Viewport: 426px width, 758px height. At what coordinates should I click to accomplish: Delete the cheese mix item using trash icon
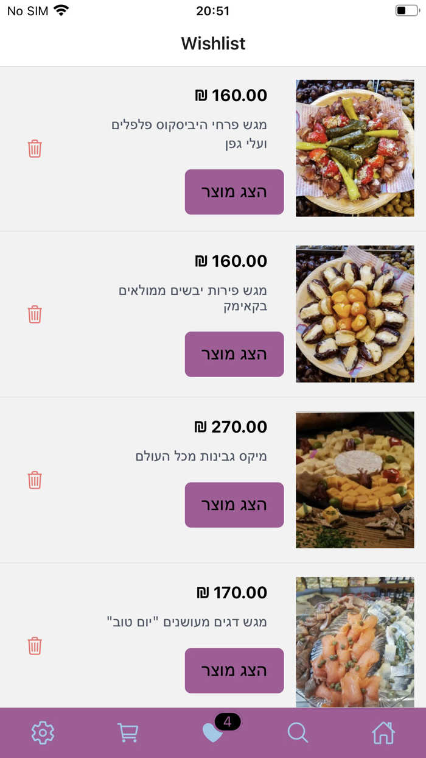click(x=35, y=480)
